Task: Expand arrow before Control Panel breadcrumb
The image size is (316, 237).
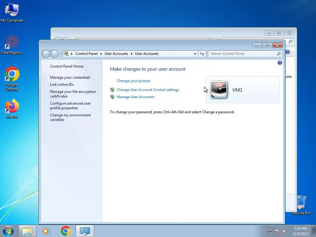Action: pyautogui.click(x=72, y=54)
